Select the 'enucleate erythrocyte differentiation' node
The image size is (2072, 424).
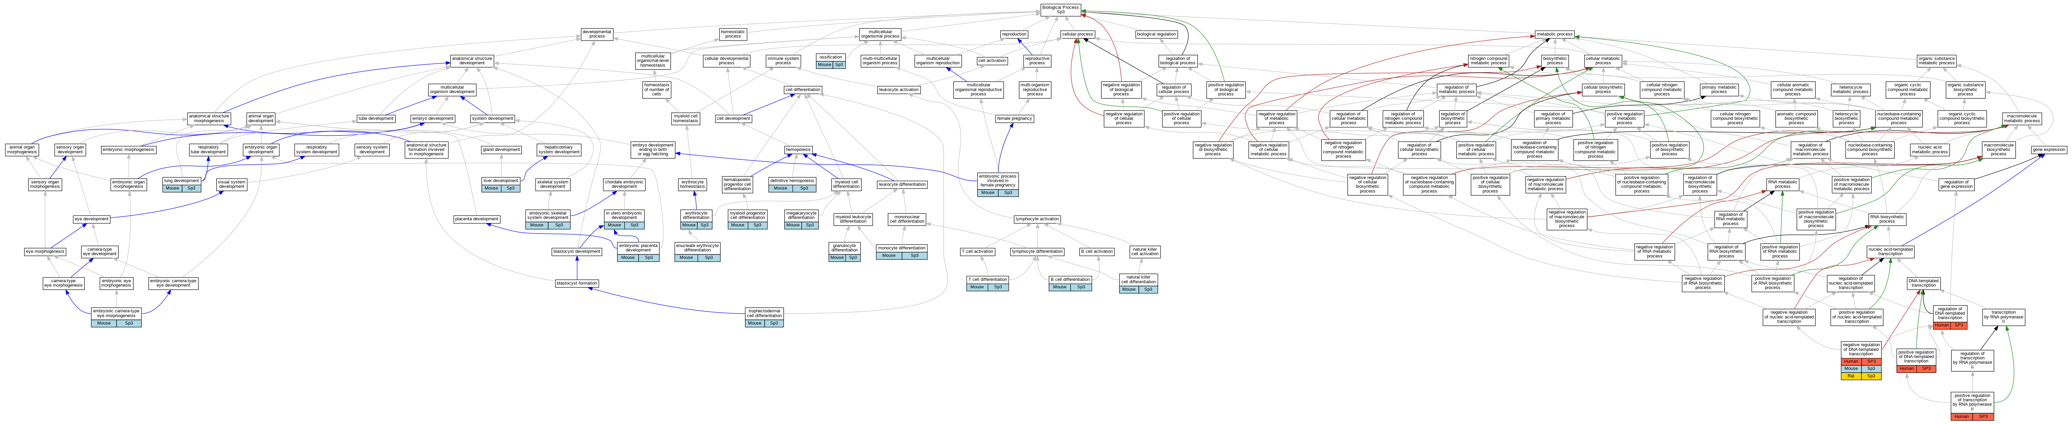pyautogui.click(x=697, y=251)
